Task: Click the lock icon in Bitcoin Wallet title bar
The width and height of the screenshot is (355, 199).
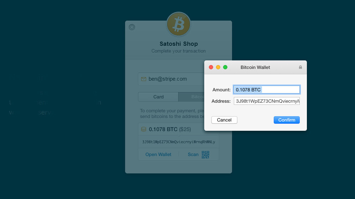Action: [x=300, y=67]
